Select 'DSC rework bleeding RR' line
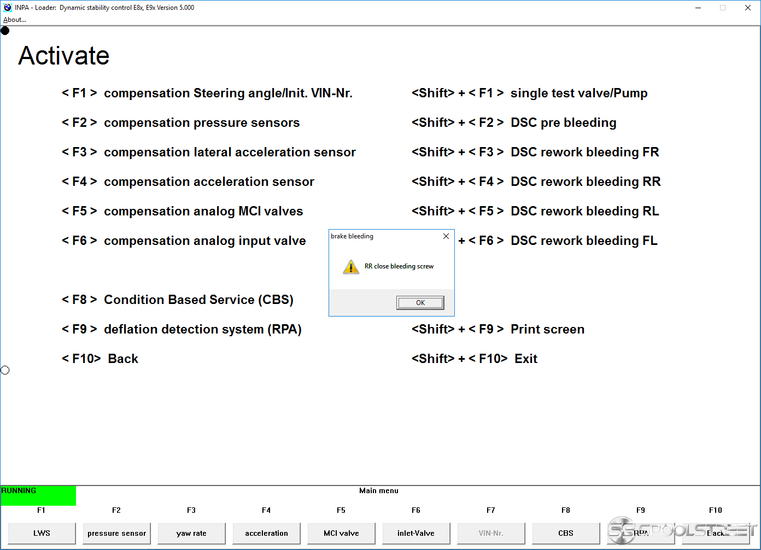The width and height of the screenshot is (761, 550). coord(536,182)
